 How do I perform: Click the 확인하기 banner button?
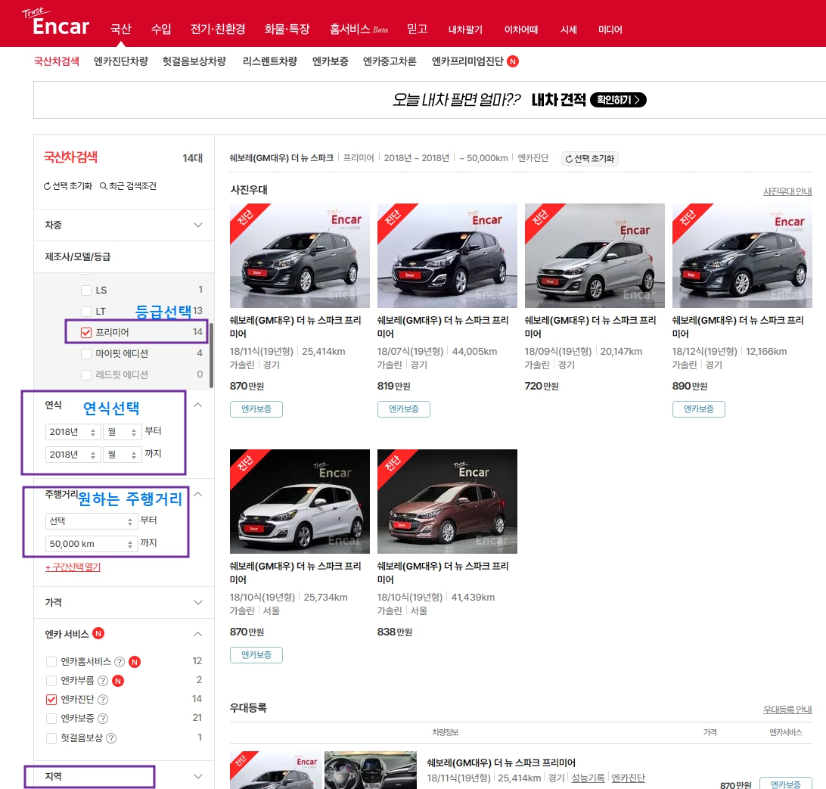tap(619, 100)
